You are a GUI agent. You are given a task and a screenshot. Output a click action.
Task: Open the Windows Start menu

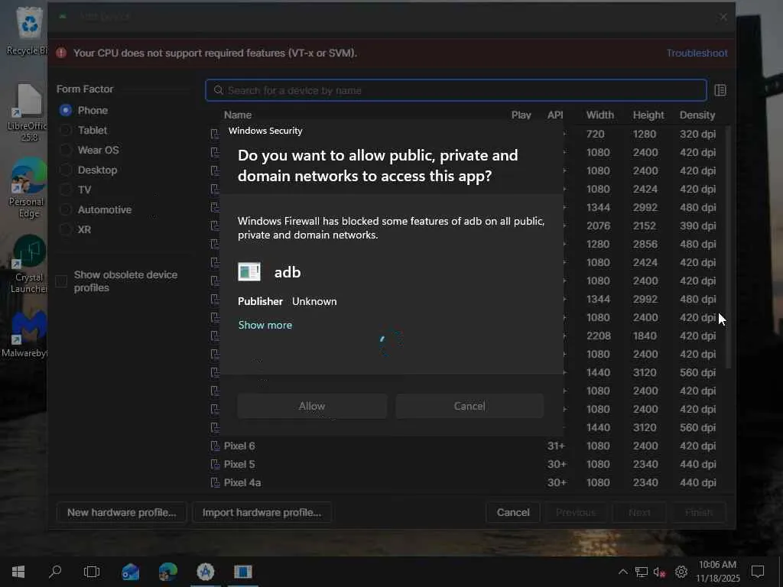click(18, 572)
